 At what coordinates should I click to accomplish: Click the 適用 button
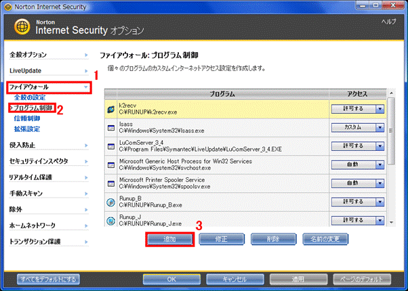click(298, 279)
